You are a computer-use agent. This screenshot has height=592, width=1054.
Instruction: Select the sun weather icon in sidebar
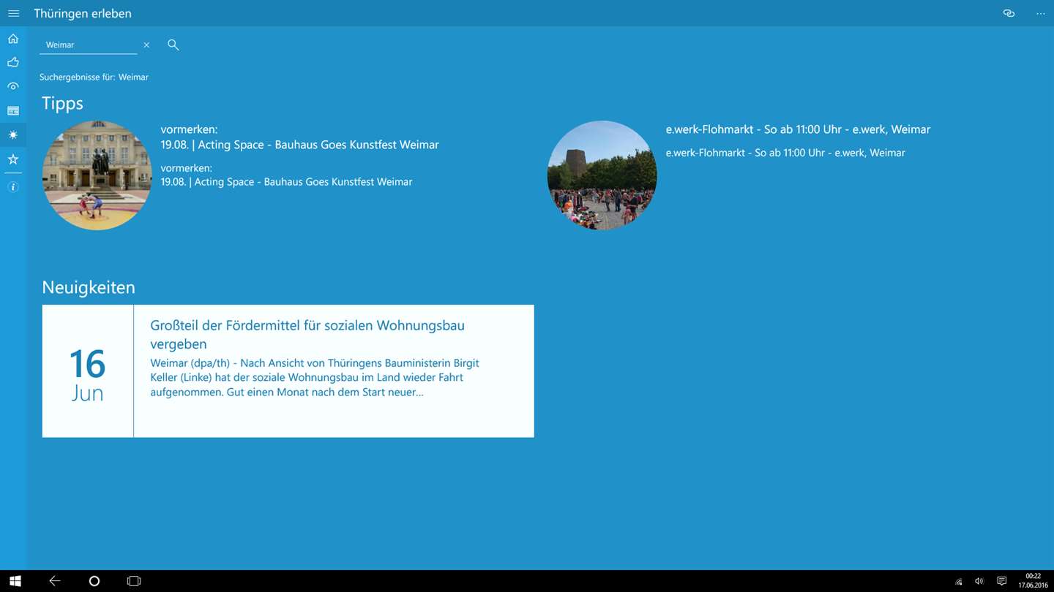[x=13, y=135]
